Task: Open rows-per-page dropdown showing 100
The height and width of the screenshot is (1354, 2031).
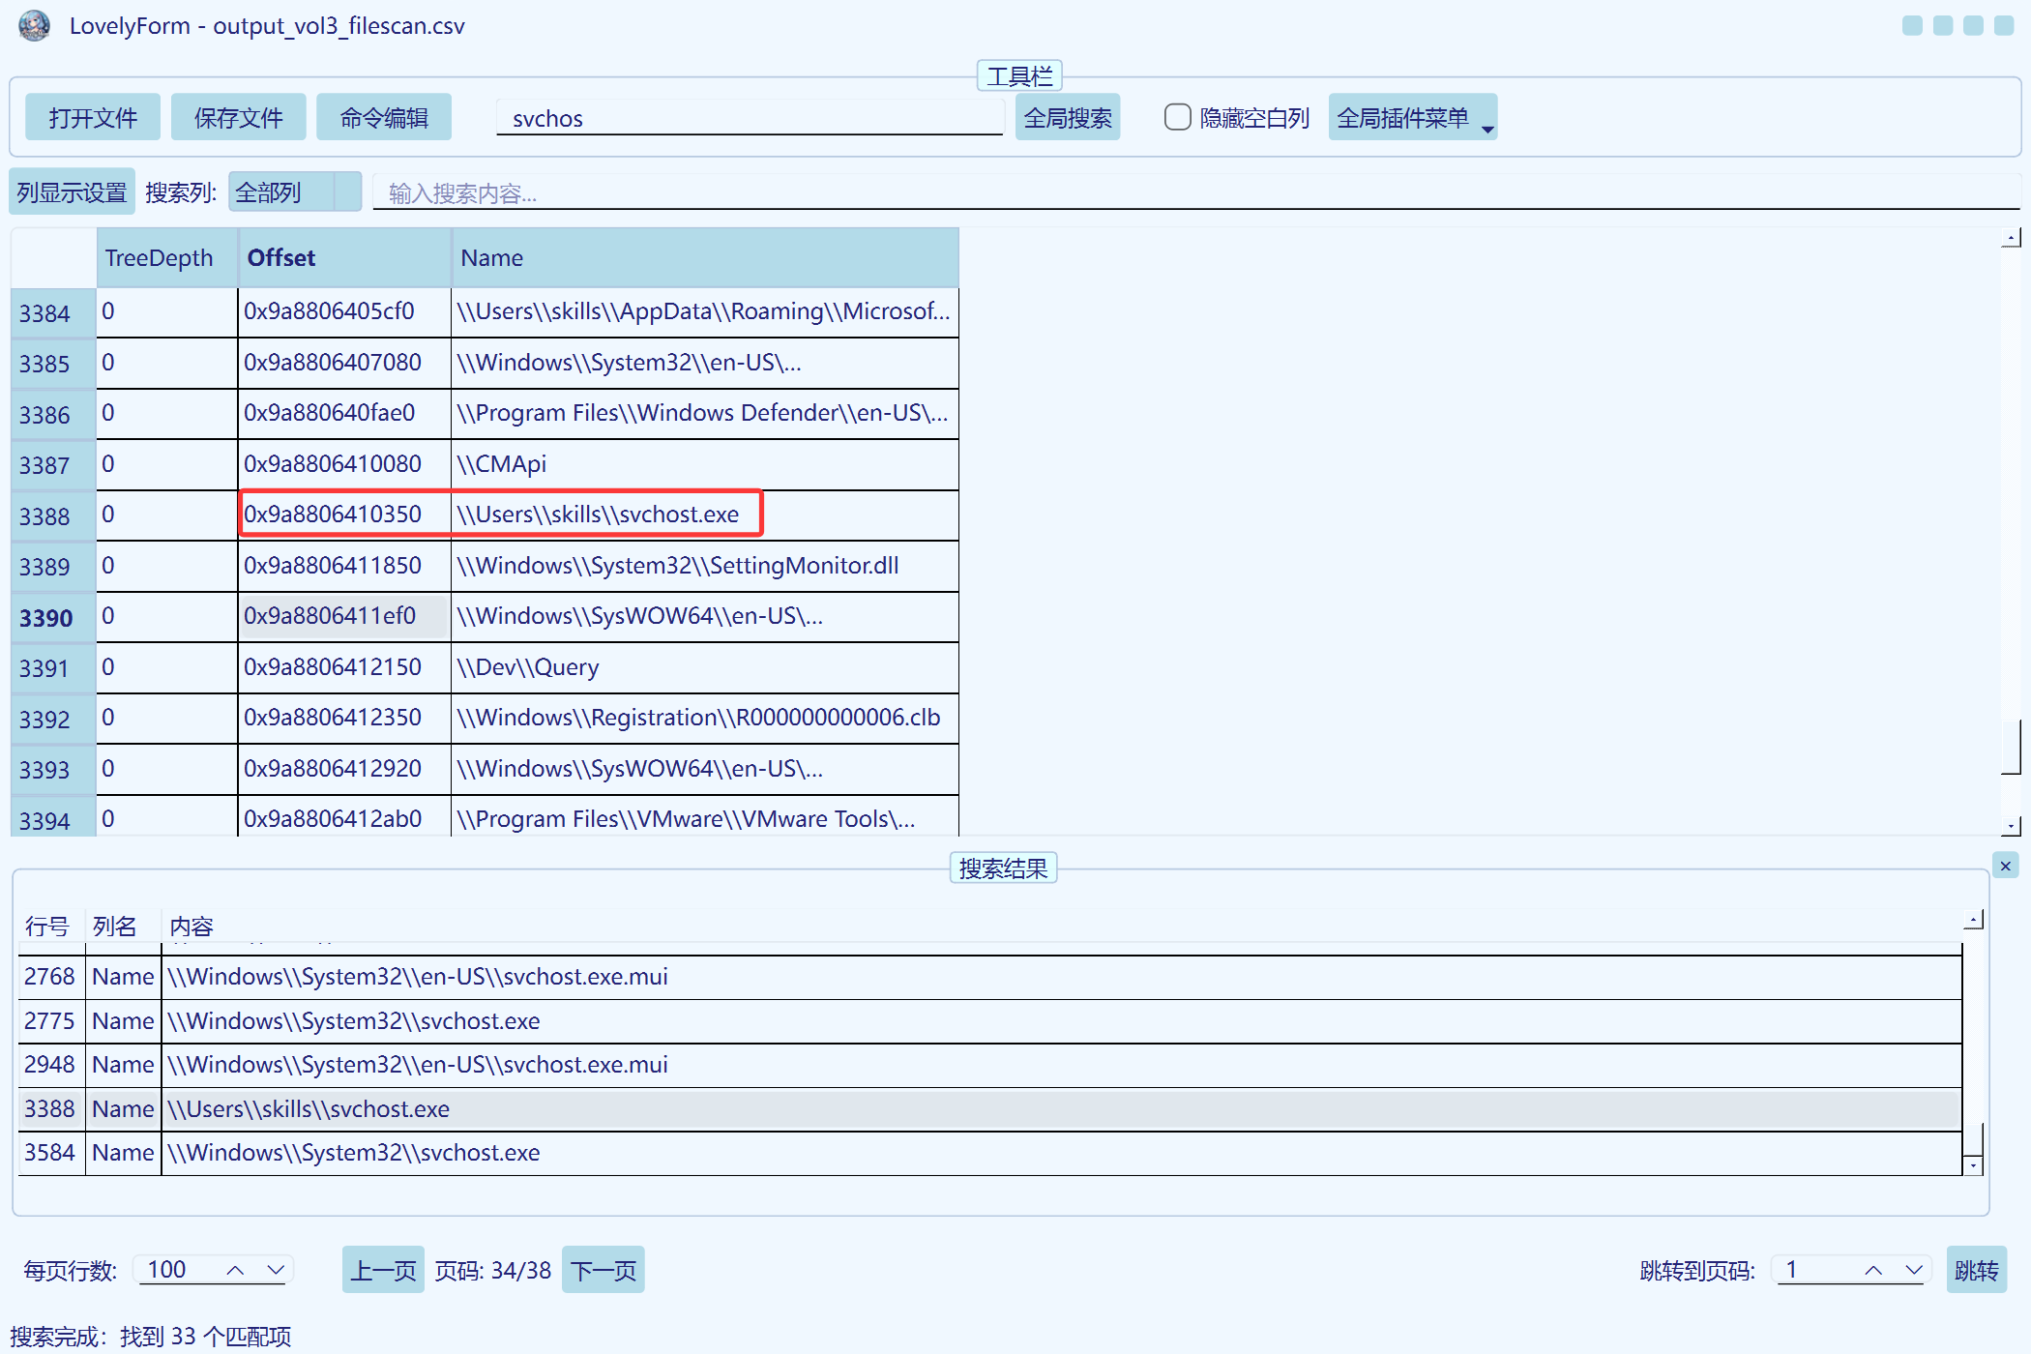Action: click(276, 1270)
